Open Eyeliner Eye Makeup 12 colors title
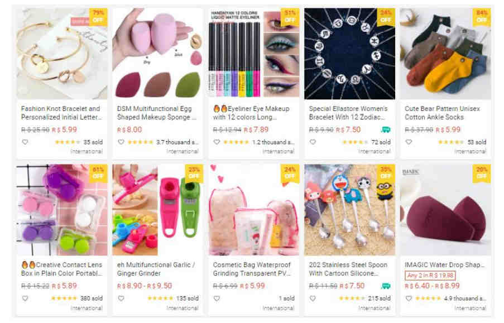 tap(251, 113)
